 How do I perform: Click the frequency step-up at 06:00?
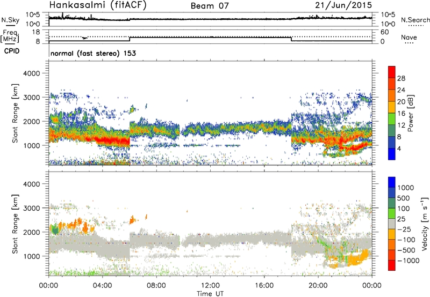(x=130, y=39)
